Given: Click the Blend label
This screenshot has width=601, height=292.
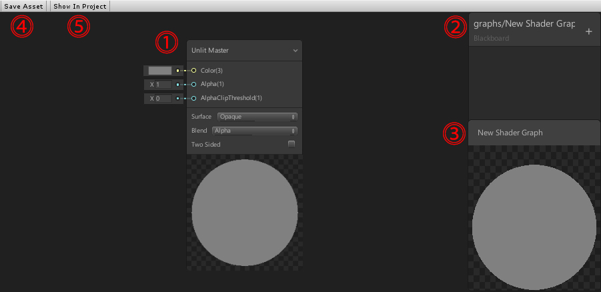Looking at the screenshot, I should (199, 131).
